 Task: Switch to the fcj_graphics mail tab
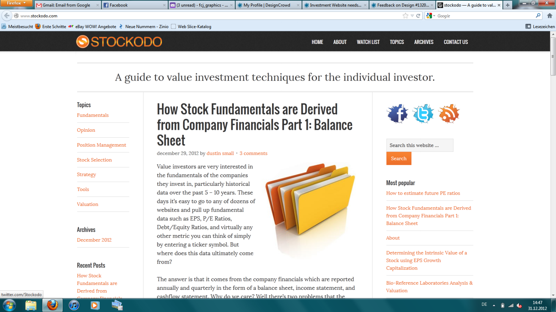[202, 5]
